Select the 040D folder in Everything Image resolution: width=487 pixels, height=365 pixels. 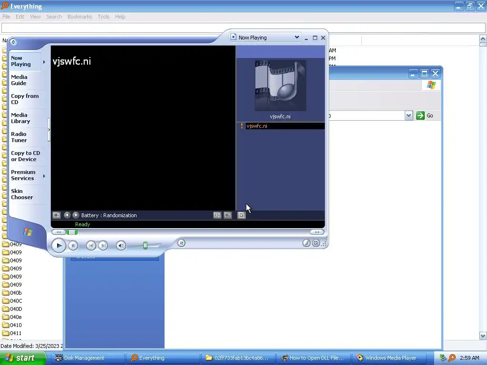point(12,309)
